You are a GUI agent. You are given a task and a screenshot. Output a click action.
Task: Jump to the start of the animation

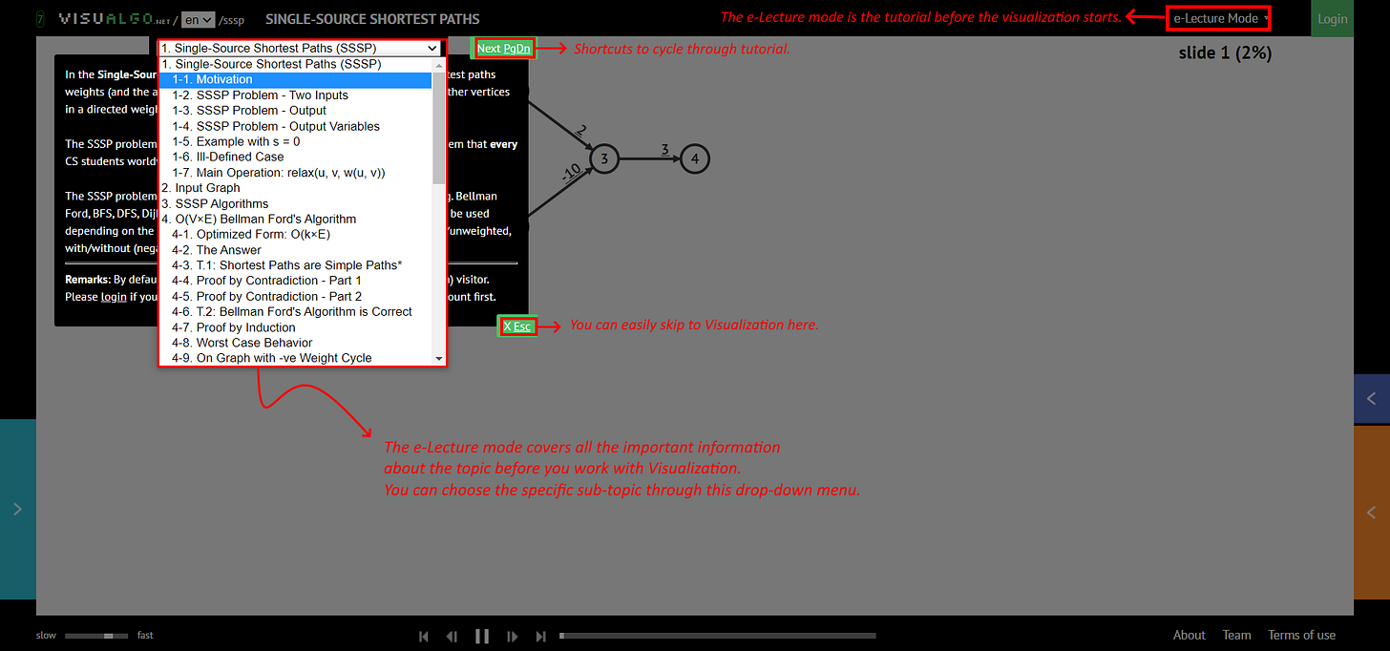(423, 636)
